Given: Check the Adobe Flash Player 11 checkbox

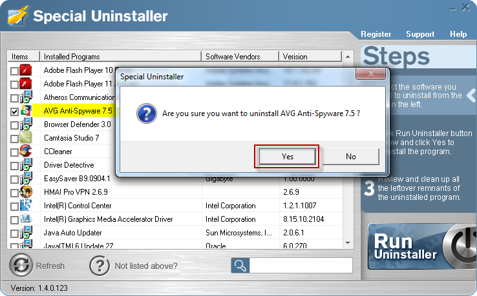Looking at the screenshot, I should pyautogui.click(x=14, y=84).
